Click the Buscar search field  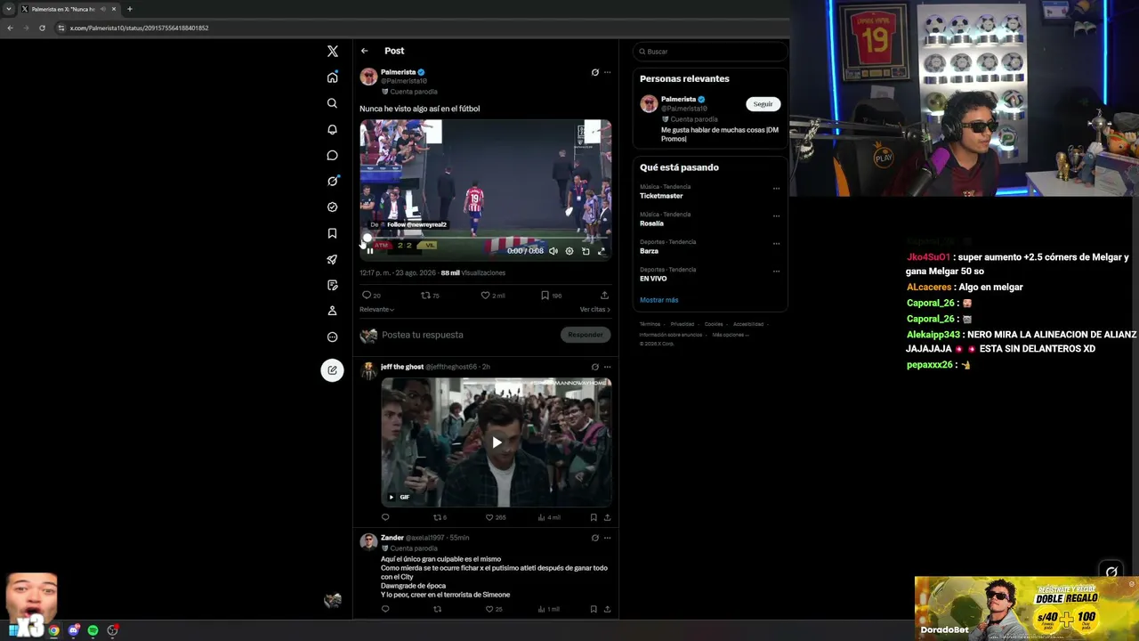pos(710,52)
